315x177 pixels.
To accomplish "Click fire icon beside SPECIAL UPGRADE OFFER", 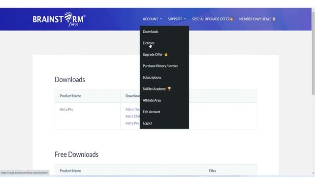I will coord(231,19).
